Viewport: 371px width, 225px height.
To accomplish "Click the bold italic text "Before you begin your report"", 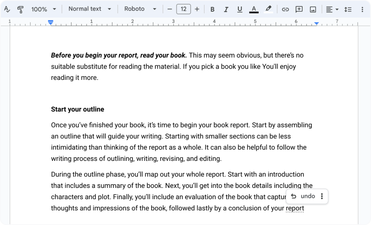I will coord(94,55).
